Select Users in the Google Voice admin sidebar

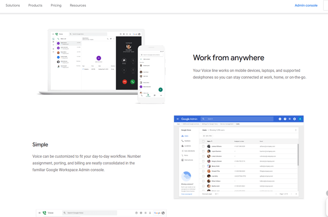185,136
